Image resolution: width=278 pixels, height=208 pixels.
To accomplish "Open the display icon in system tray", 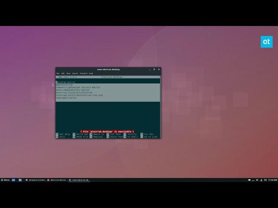I will click(265, 180).
